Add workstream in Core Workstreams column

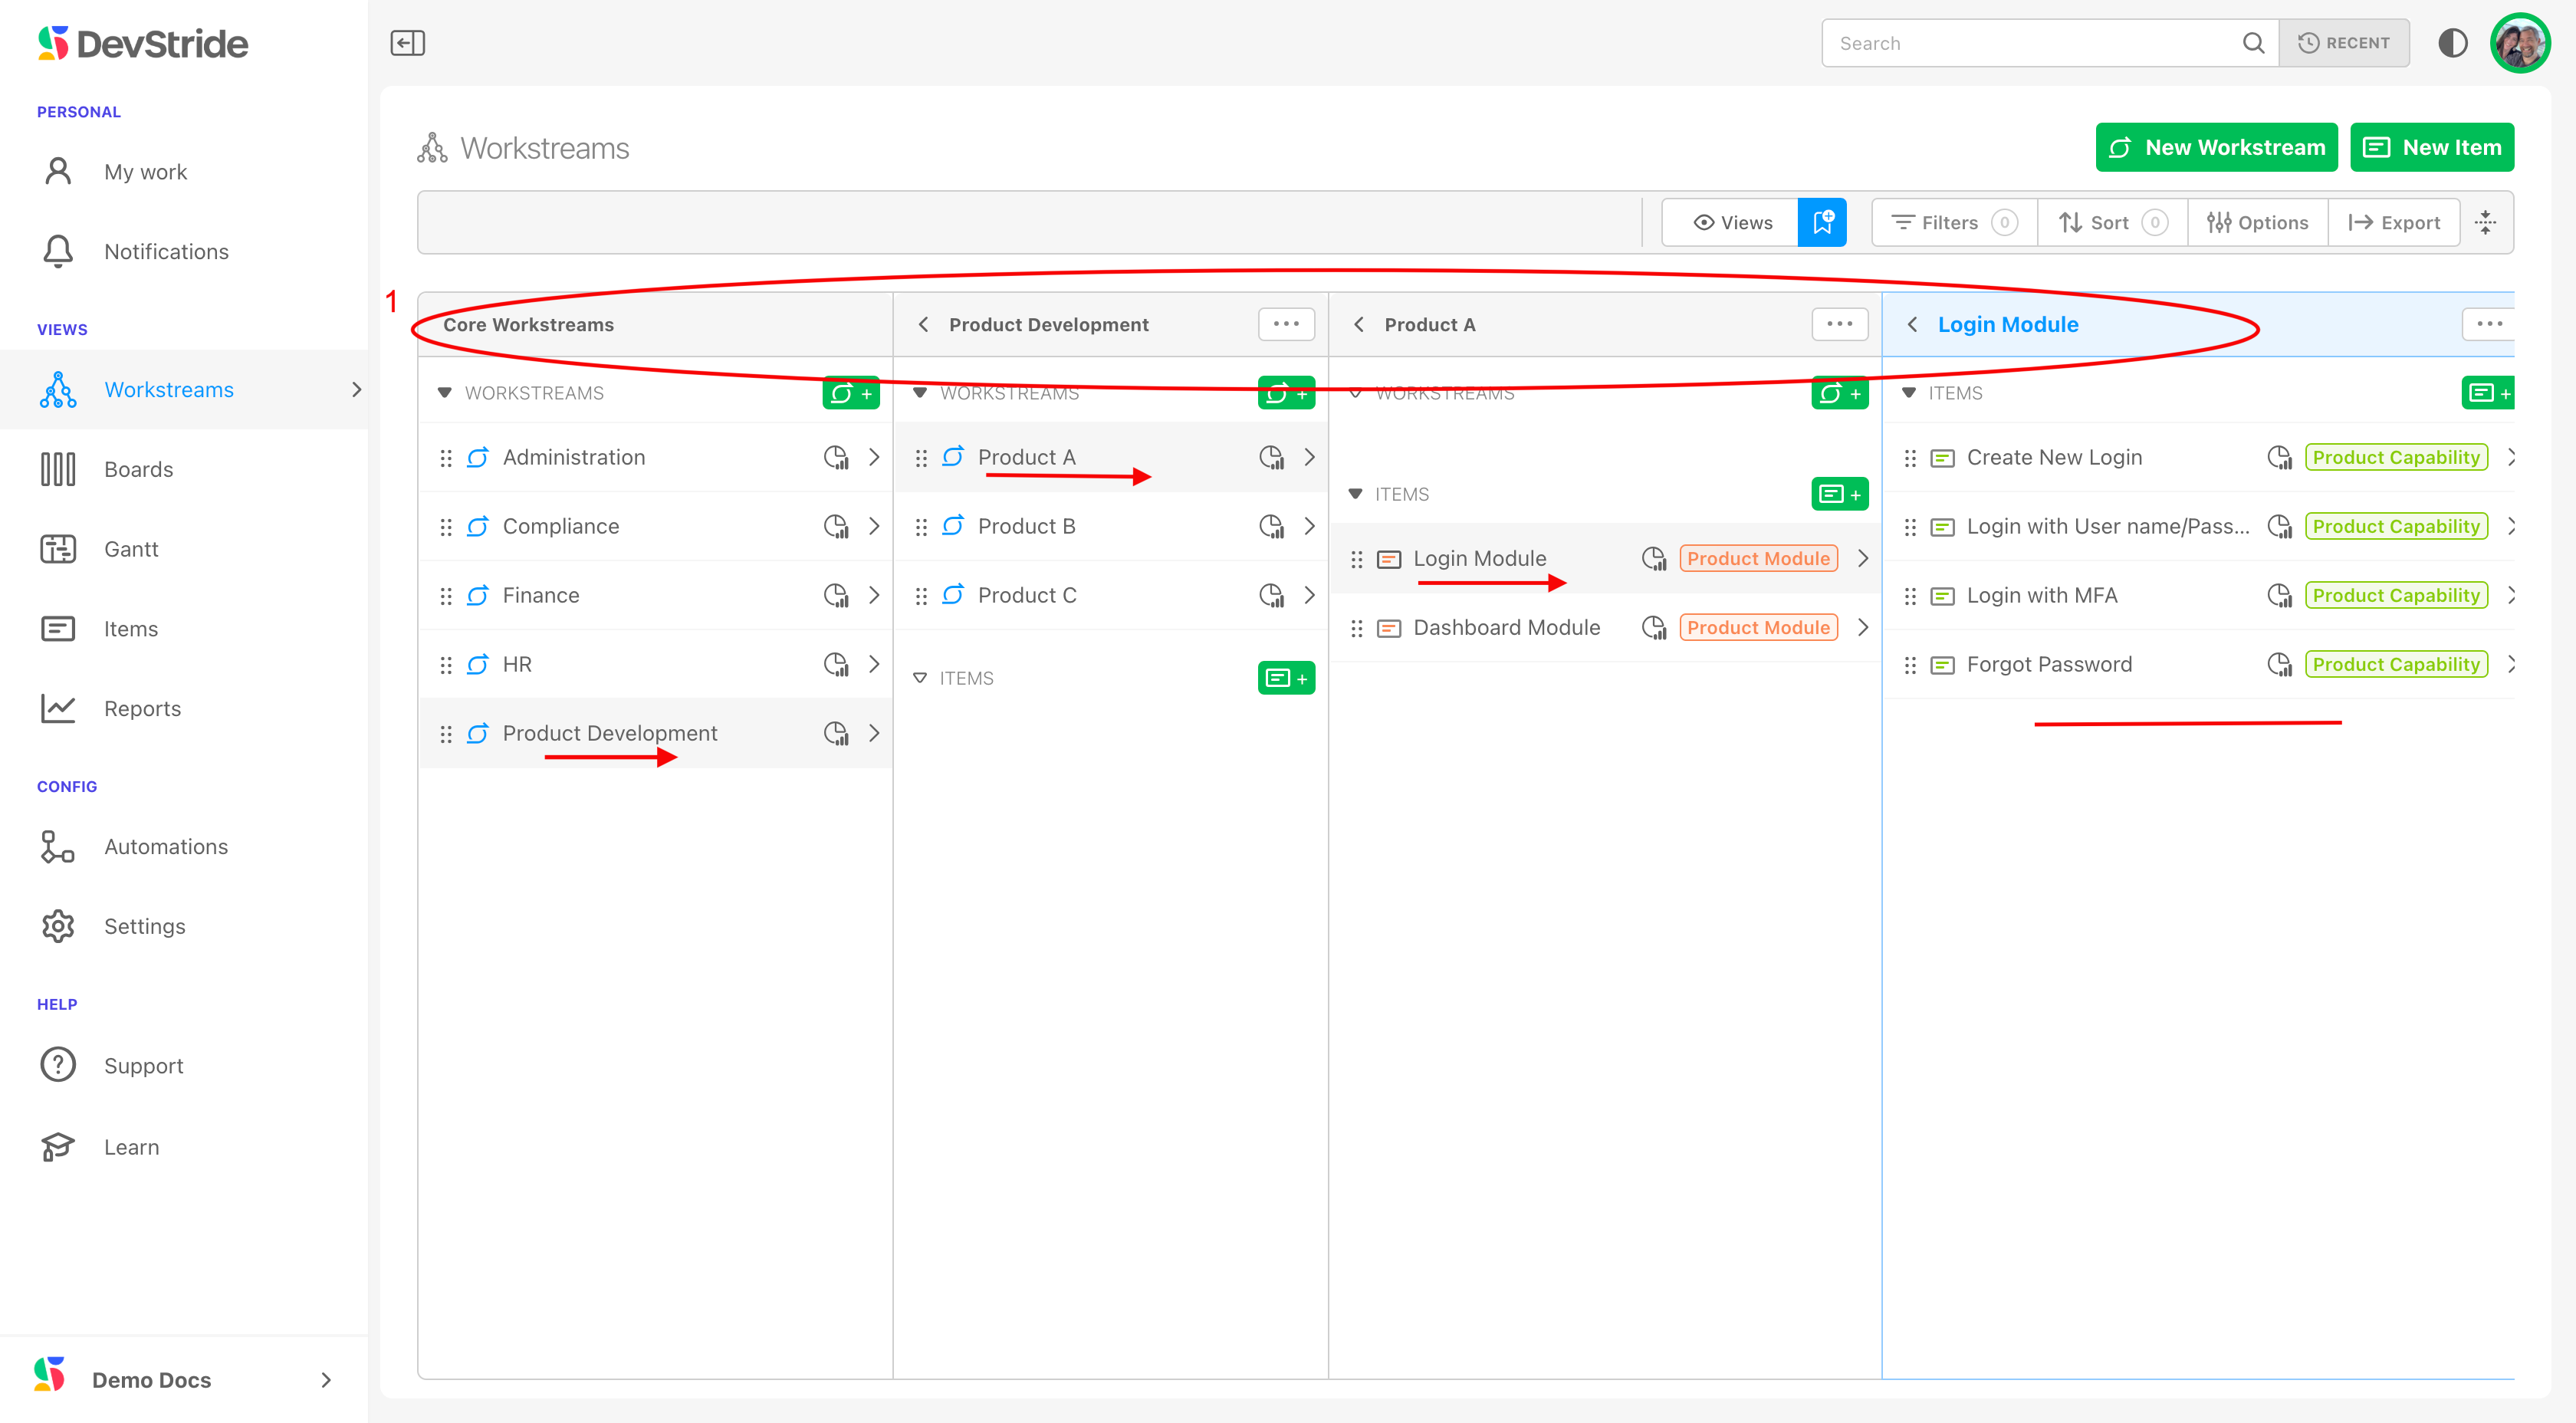[x=850, y=393]
